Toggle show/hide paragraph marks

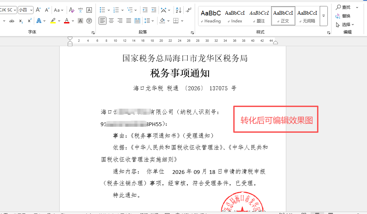188,10
